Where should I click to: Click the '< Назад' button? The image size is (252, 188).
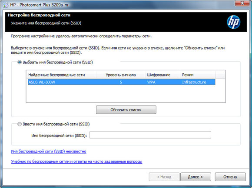(x=164, y=177)
